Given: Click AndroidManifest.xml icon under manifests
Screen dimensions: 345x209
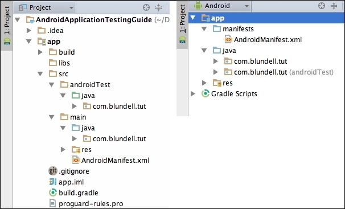Looking at the screenshot, I should click(x=228, y=39).
